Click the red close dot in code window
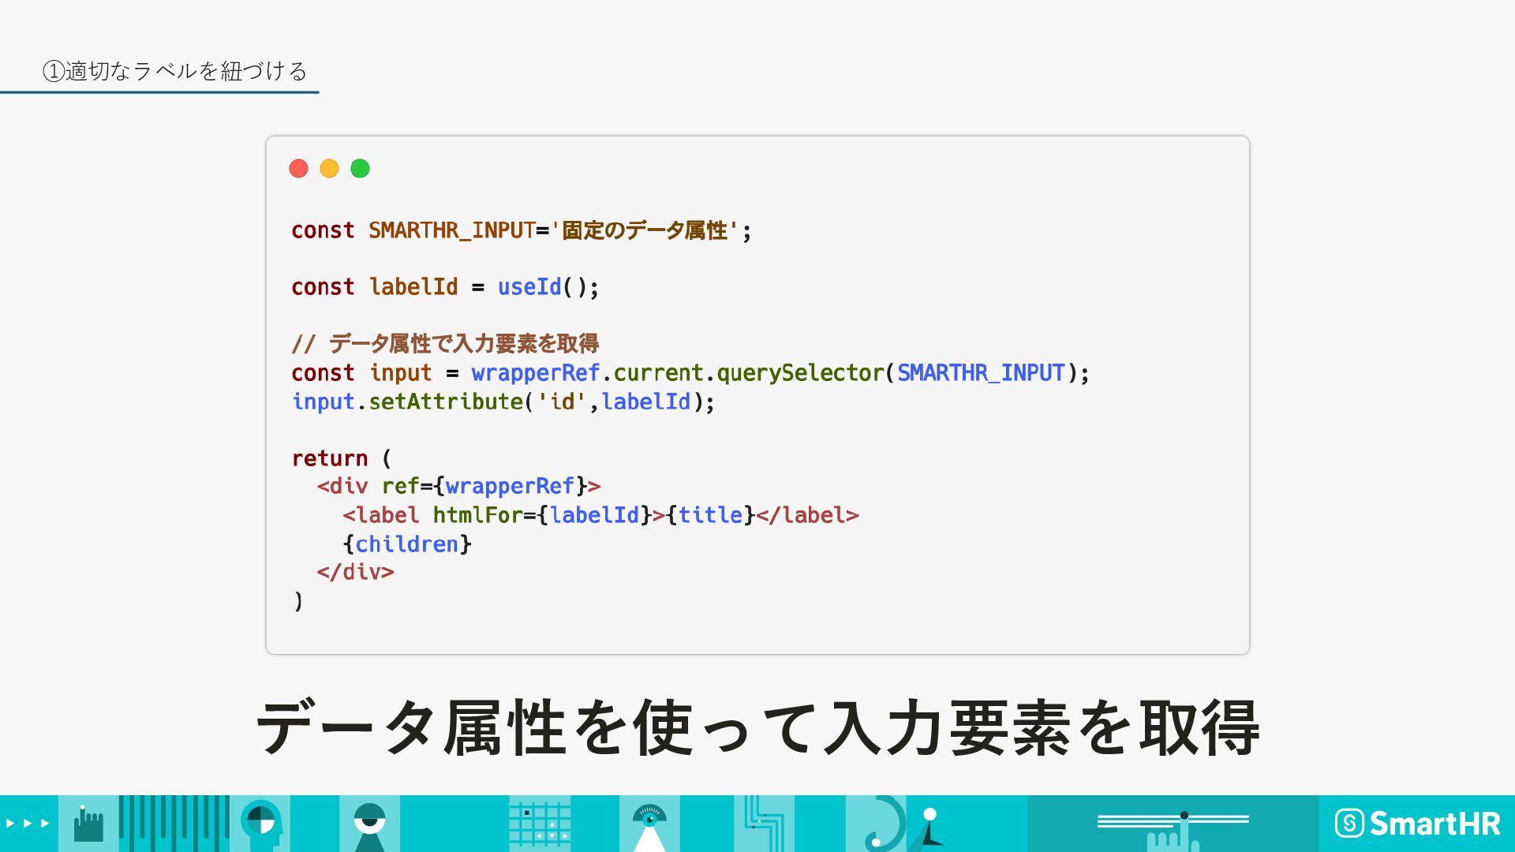 (x=298, y=169)
